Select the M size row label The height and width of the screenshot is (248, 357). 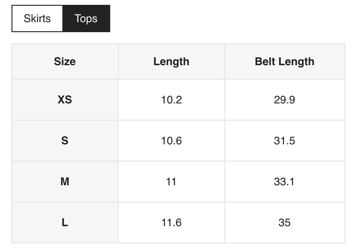[65, 182]
